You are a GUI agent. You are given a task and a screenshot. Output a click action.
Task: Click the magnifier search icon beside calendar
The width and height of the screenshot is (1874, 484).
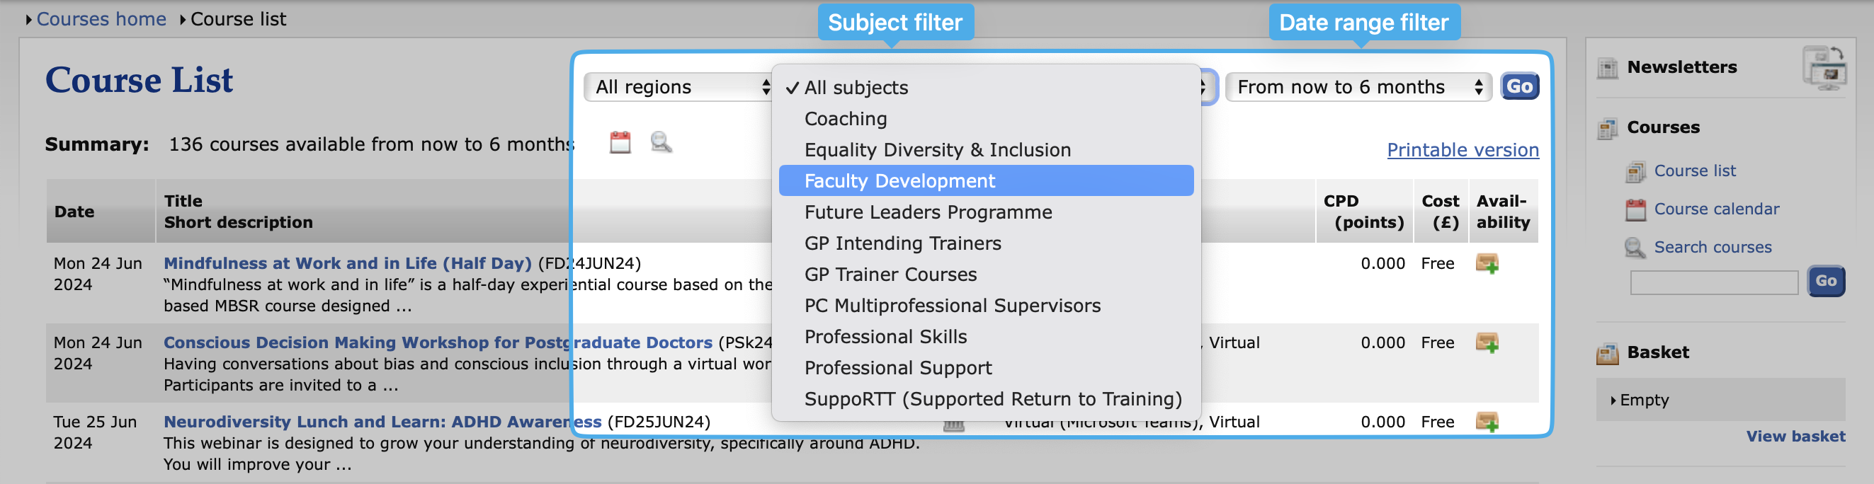coord(661,142)
